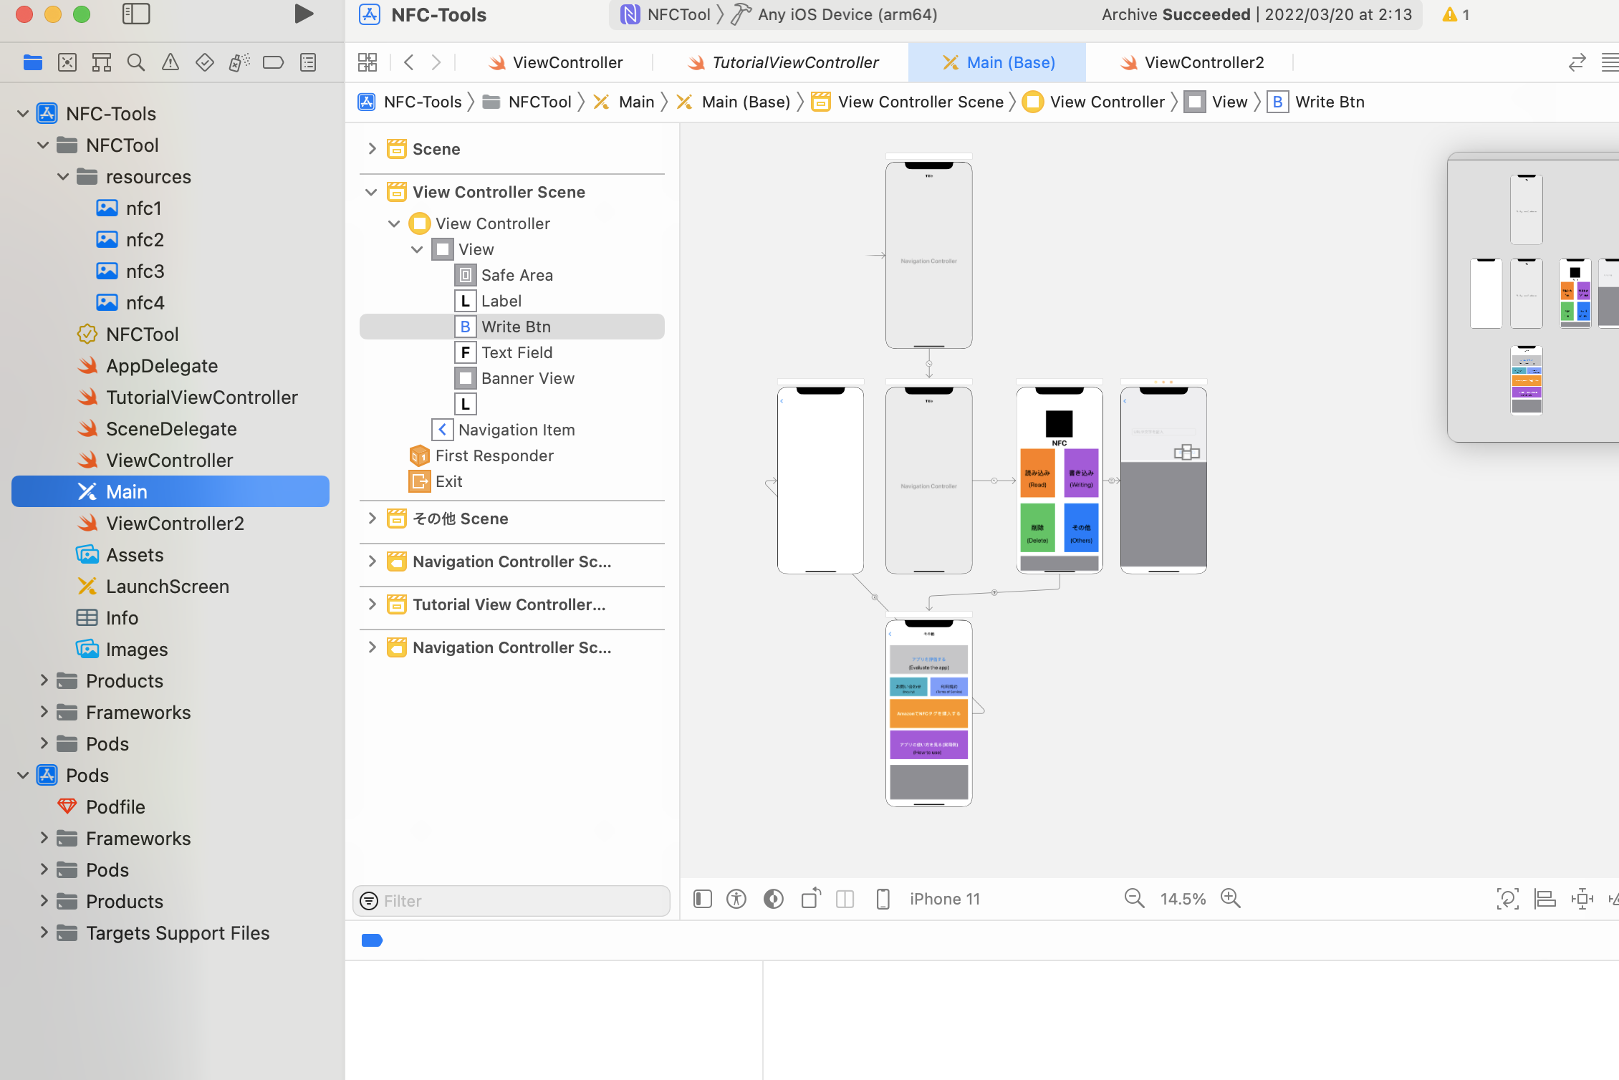Viewport: 1619px width, 1080px height.
Task: Expand the その他 Scene disclosure triangle
Action: tap(372, 519)
